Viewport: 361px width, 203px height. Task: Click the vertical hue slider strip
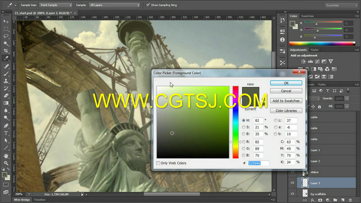(235, 122)
